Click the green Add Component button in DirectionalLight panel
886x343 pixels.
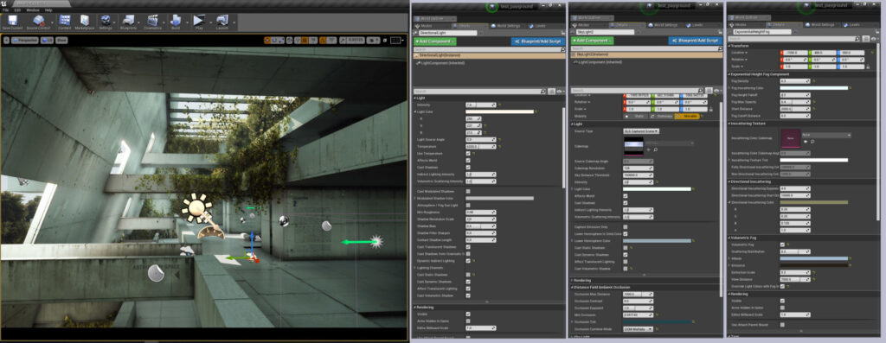coord(434,41)
